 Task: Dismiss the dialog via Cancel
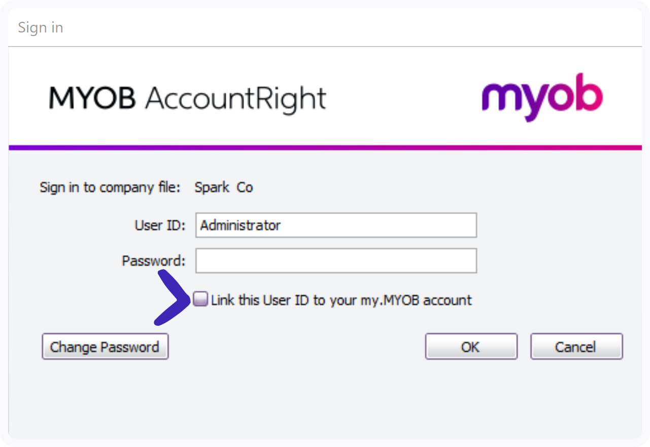(x=576, y=347)
